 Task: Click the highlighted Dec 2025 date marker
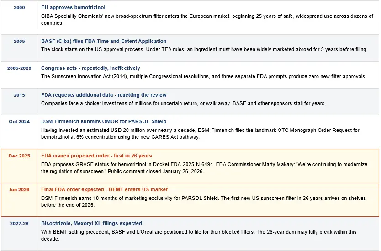pyautogui.click(x=19, y=156)
